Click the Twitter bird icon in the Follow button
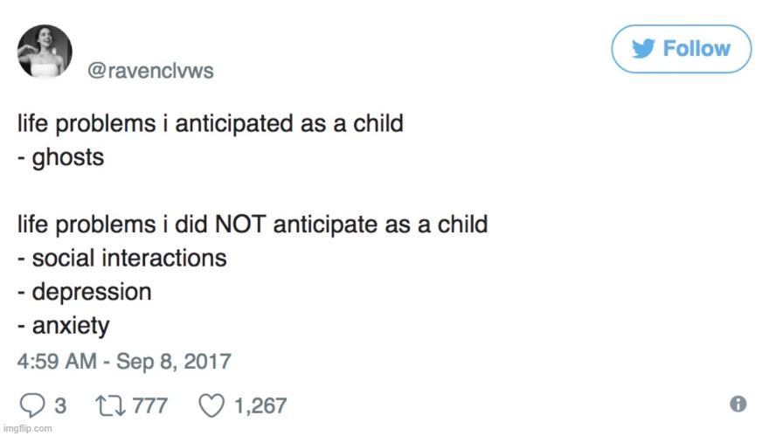 643,49
